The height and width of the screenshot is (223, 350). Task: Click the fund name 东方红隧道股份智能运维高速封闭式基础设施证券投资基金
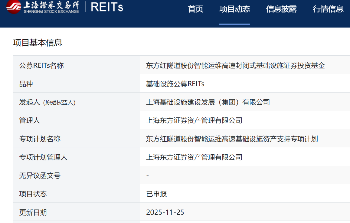235,65
